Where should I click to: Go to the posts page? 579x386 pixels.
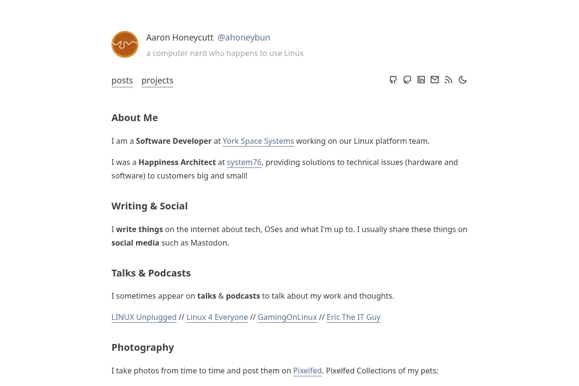pyautogui.click(x=122, y=81)
